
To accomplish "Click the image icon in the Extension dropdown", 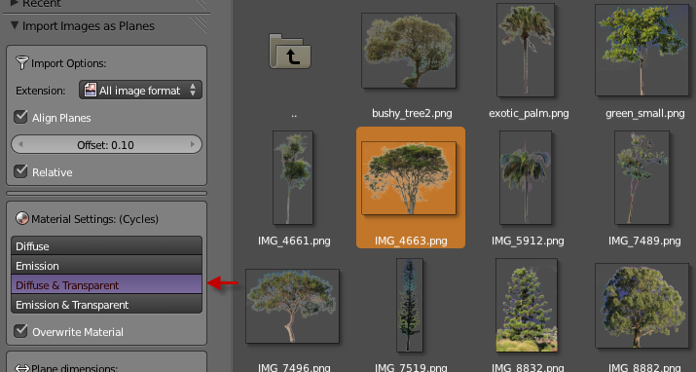I will 91,91.
